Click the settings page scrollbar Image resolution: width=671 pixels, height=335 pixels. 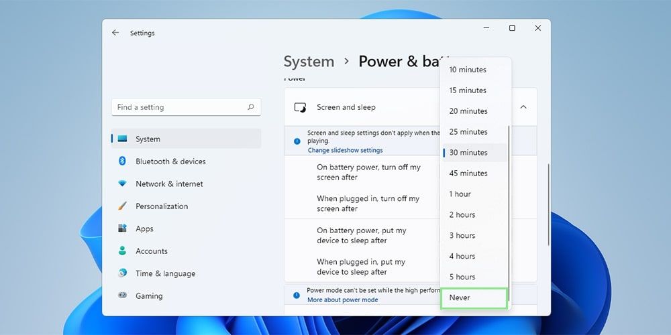[x=548, y=204]
